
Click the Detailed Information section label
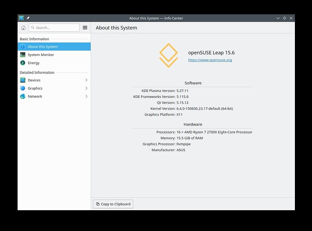tap(37, 73)
